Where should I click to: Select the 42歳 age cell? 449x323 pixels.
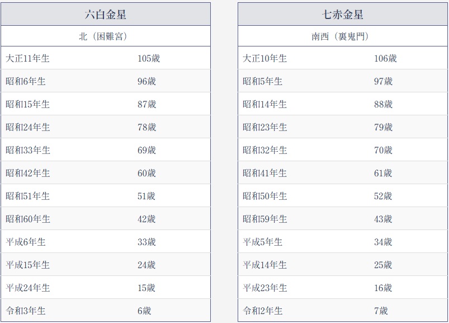(146, 219)
